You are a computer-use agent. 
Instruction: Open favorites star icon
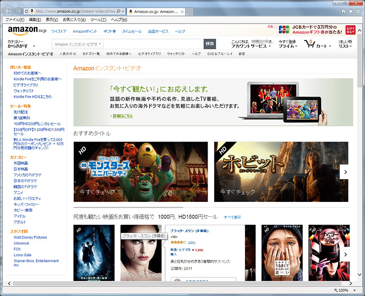point(350,11)
